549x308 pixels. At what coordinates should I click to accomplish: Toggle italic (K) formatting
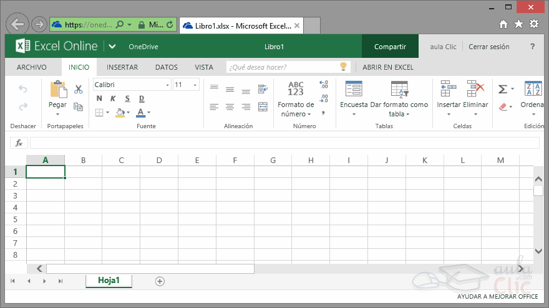click(x=113, y=98)
